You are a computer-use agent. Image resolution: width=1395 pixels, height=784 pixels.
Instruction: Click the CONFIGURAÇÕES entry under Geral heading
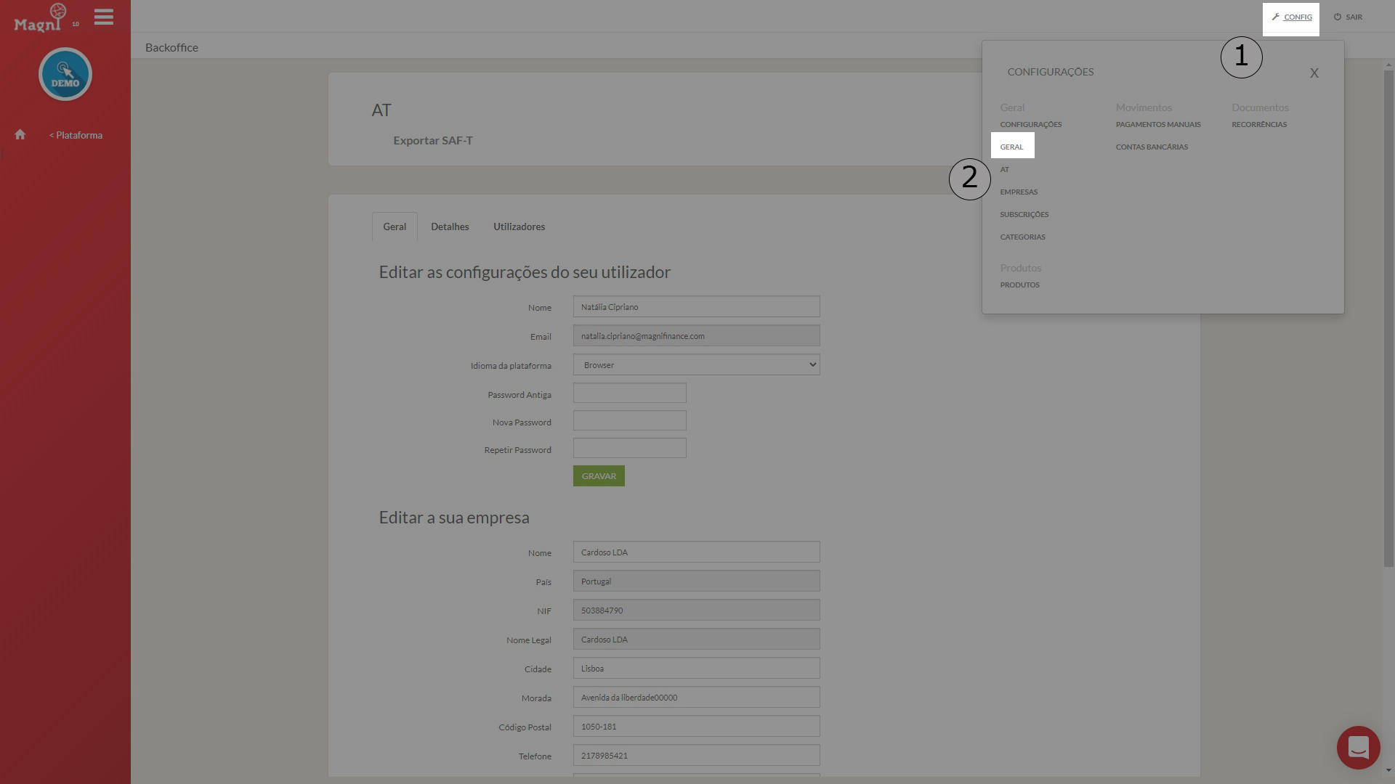1030,125
